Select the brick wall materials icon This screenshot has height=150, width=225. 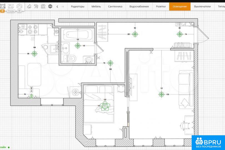pyautogui.click(x=43, y=6)
